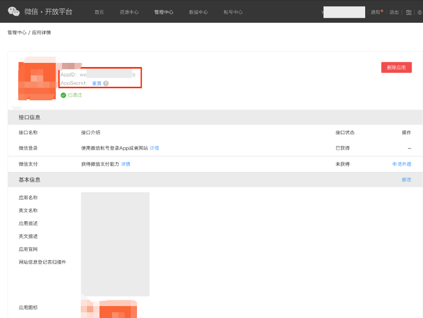Click 修改 in 基本信息 header
Screen dimensions: 423x318
(x=406, y=180)
